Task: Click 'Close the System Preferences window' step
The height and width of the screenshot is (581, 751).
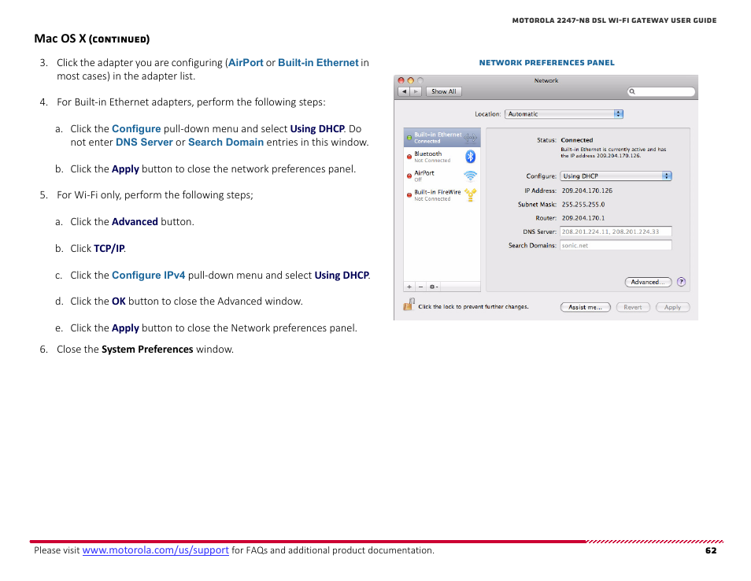Action: (145, 350)
